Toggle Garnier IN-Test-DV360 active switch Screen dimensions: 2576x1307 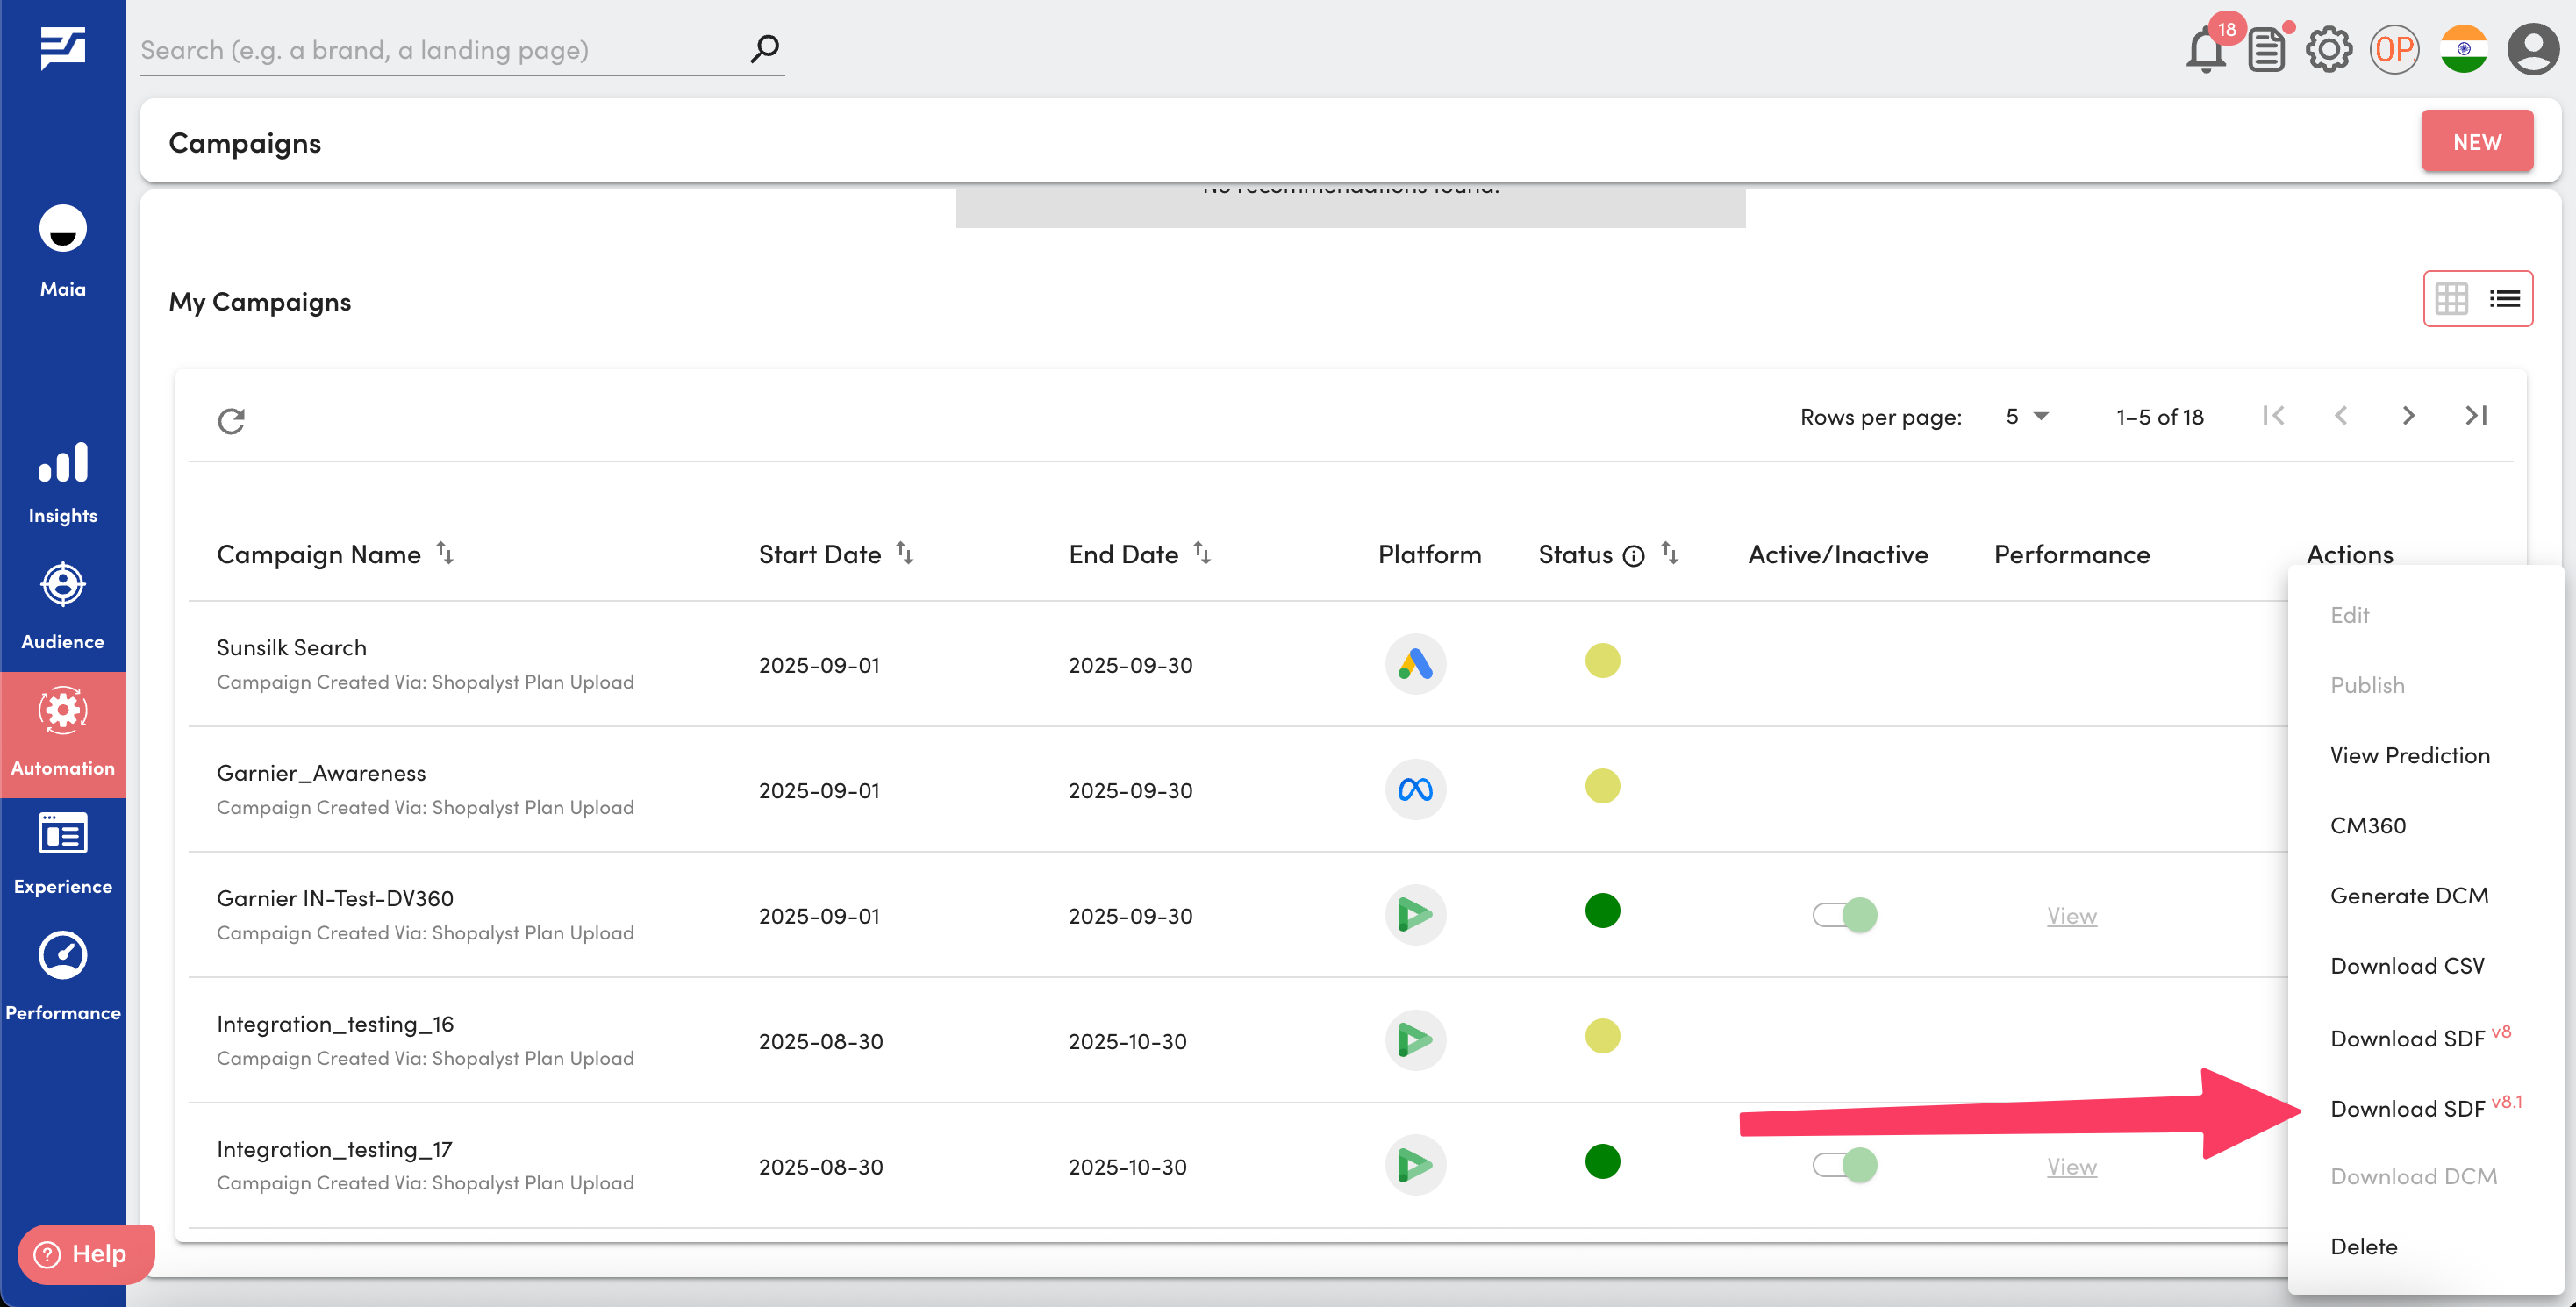click(x=1844, y=914)
